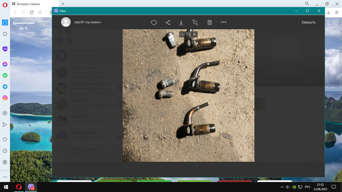Image resolution: width=342 pixels, height=192 pixels.
Task: Open Viber from the taskbar
Action: [31, 187]
